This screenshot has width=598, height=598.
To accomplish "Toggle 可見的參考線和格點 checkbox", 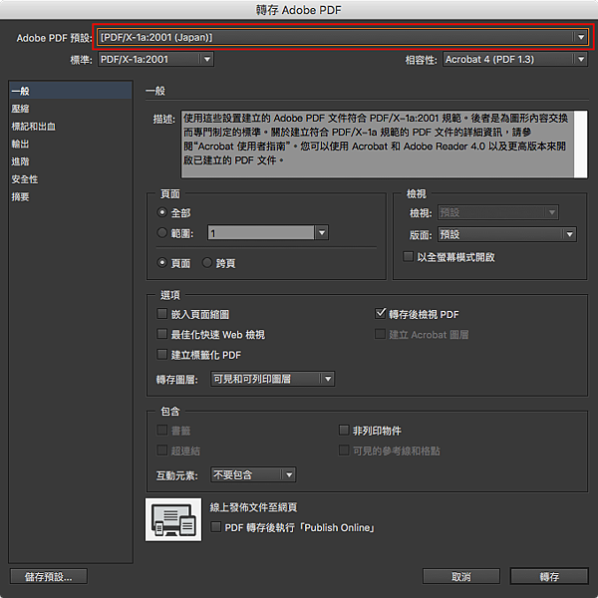I will 344,450.
